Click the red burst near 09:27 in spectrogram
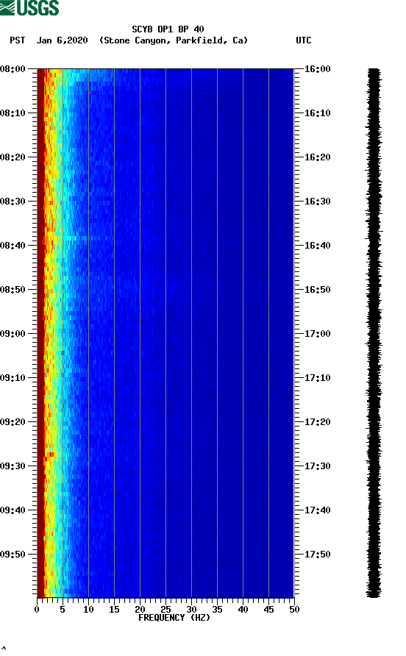 [49, 454]
